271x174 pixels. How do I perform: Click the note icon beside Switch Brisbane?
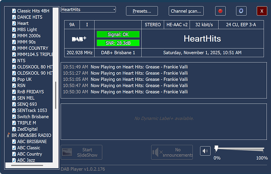coord(14,117)
